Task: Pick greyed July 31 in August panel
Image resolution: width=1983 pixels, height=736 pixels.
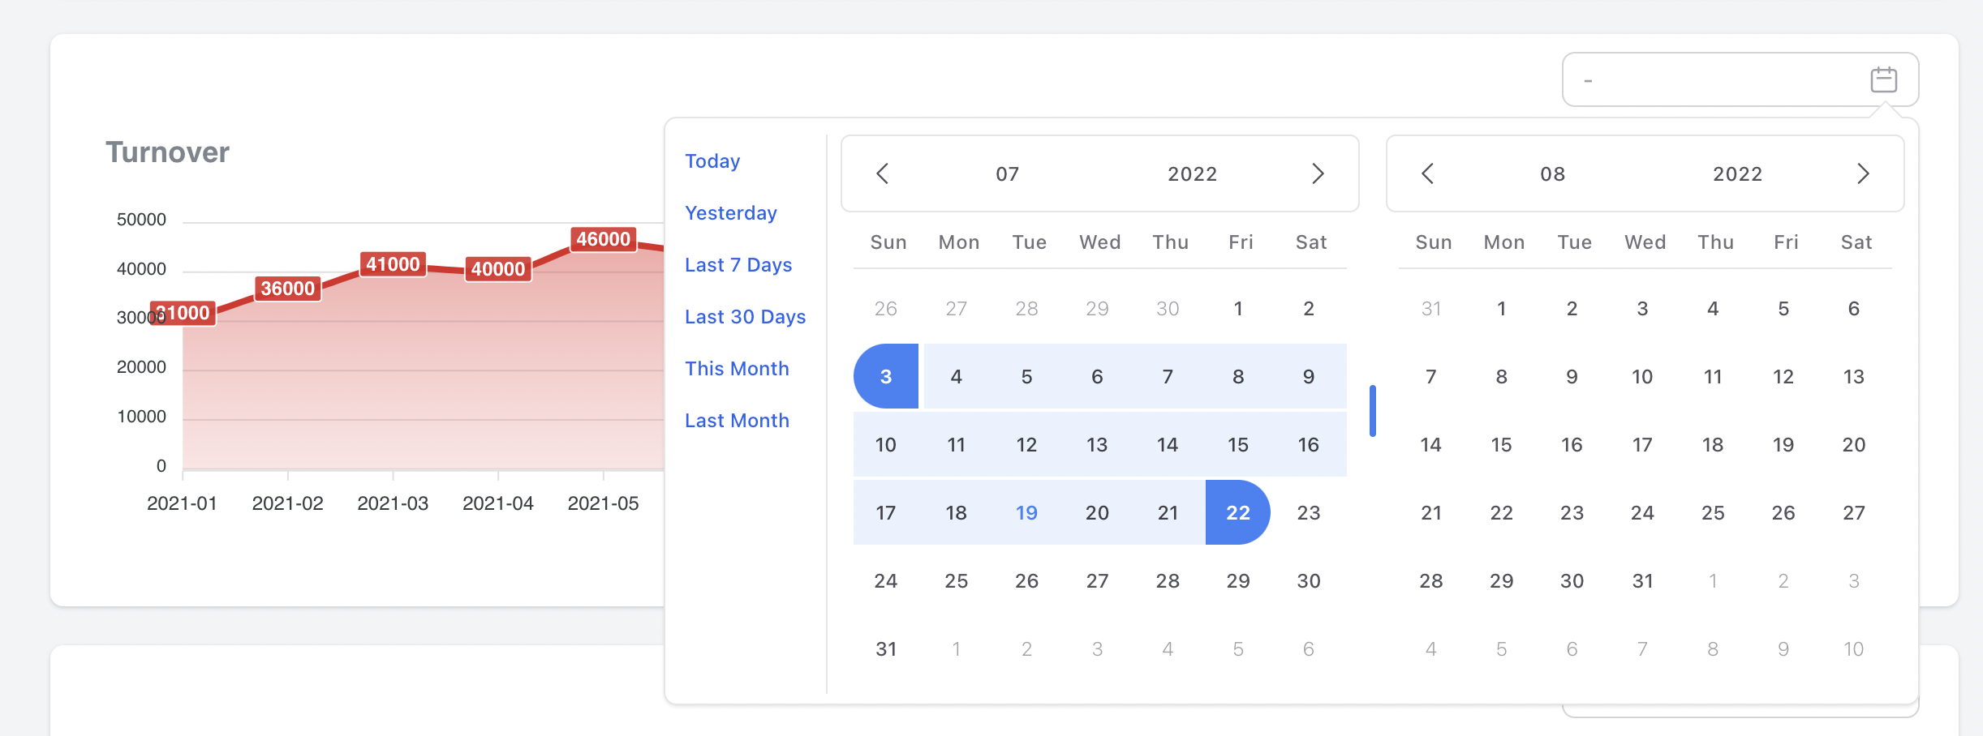Action: pos(1431,308)
